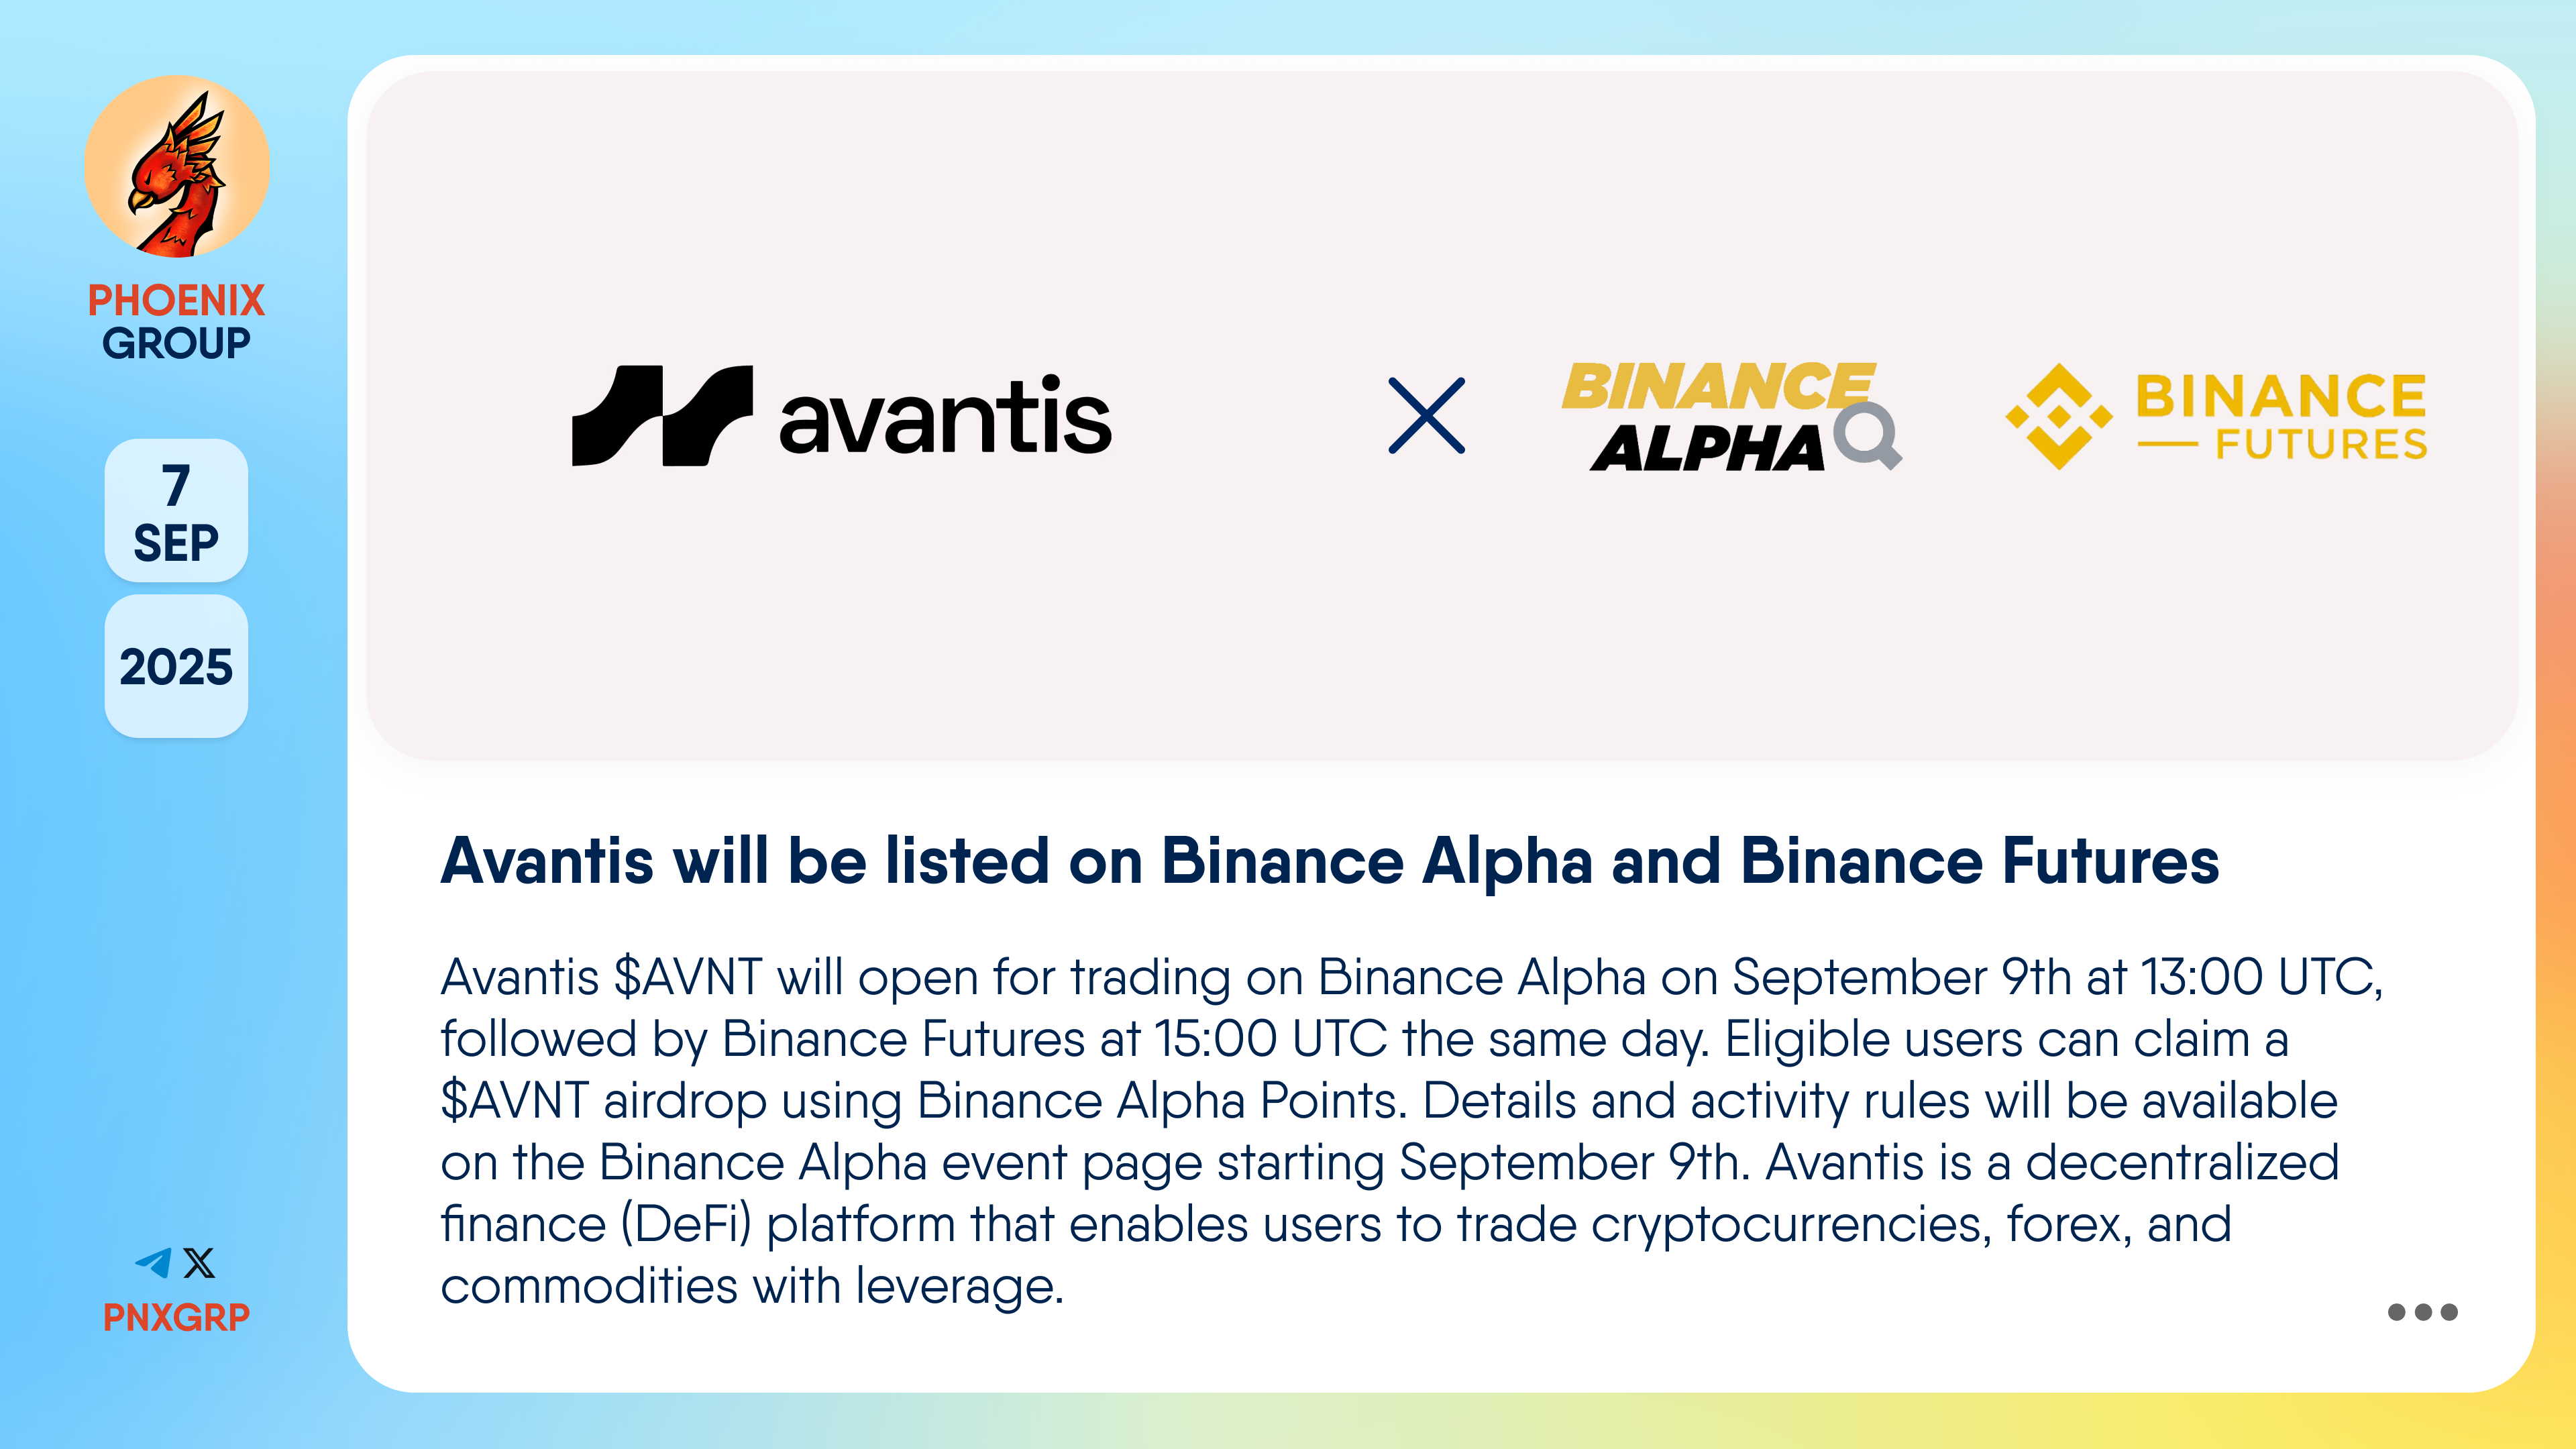Open the three-dots more menu
2576x1449 pixels.
tap(2422, 1312)
